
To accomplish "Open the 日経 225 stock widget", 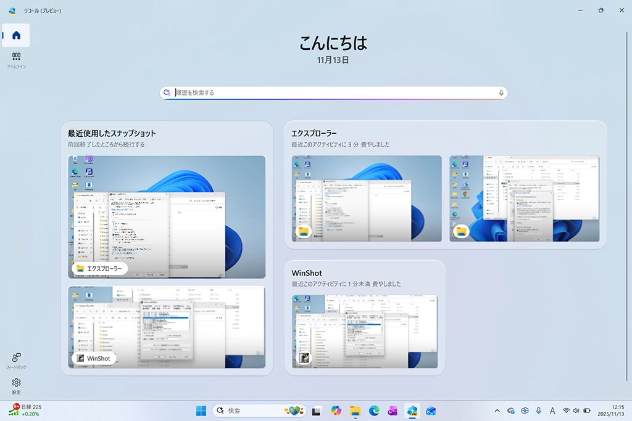I will (26, 411).
